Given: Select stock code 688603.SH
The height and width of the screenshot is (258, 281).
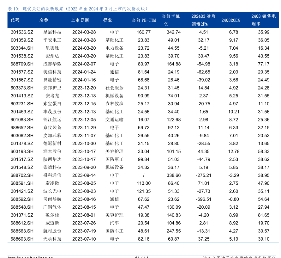Looking at the screenshot, I should [22, 239].
